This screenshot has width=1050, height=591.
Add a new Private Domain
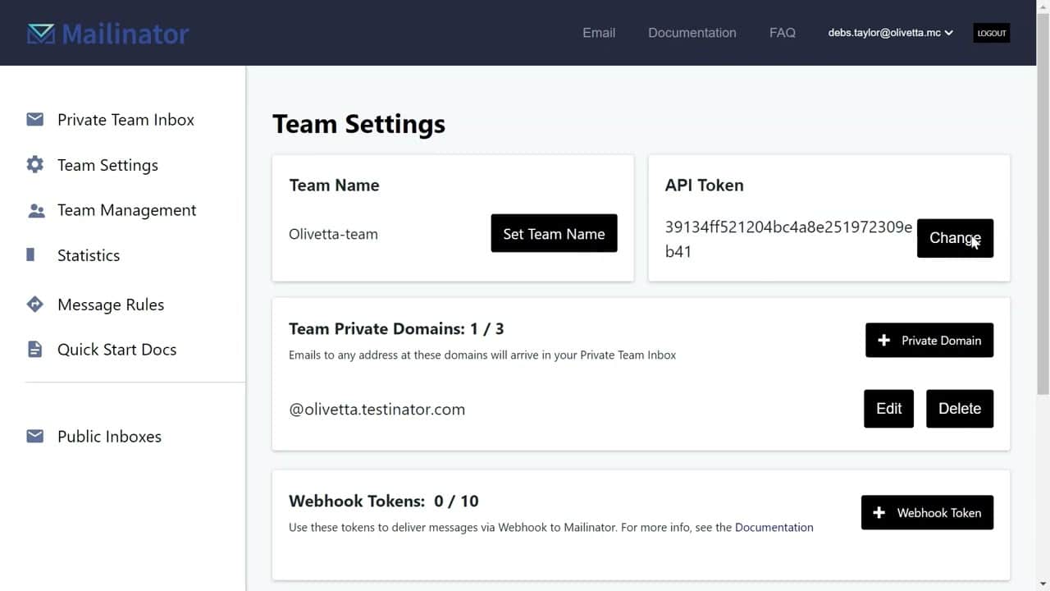(929, 340)
